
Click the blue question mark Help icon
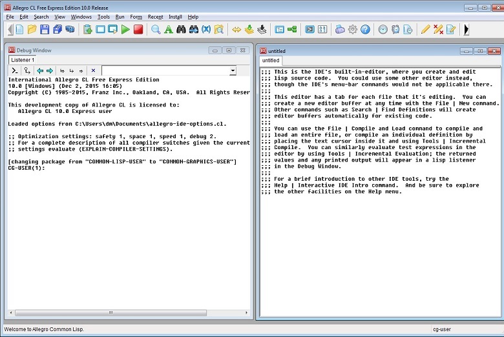click(365, 29)
